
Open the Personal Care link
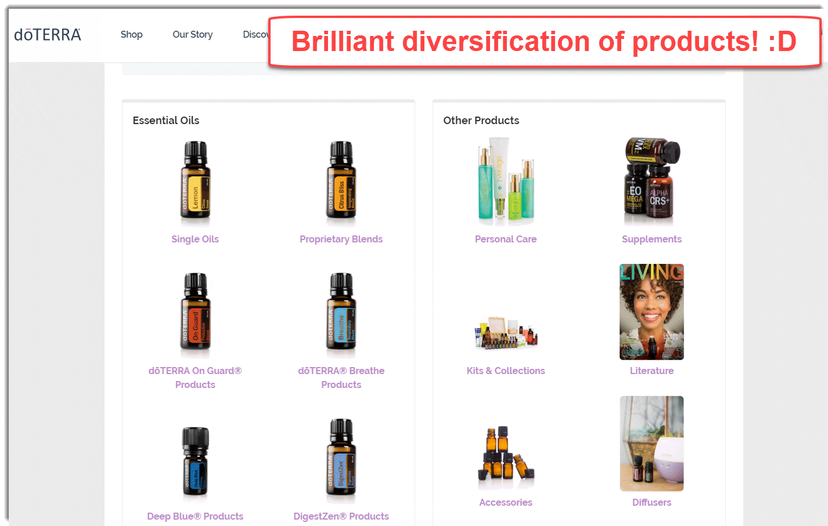click(x=506, y=239)
